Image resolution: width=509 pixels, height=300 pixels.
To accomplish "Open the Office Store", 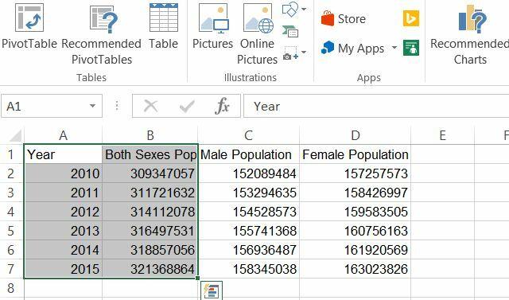I will tap(344, 18).
